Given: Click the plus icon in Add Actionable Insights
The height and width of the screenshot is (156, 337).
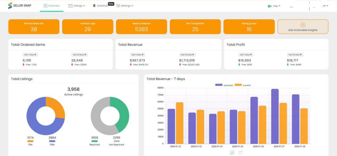Looking at the screenshot, I should click(303, 25).
